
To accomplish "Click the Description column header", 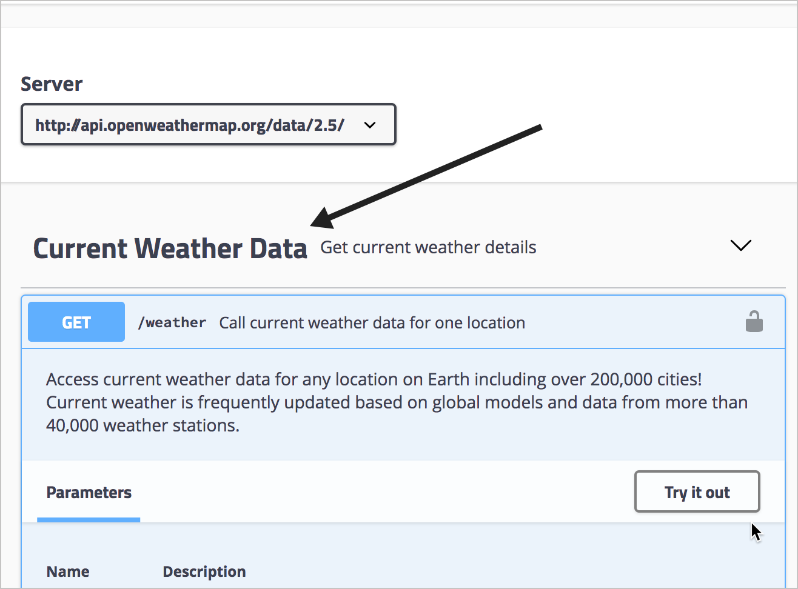I will [x=204, y=571].
